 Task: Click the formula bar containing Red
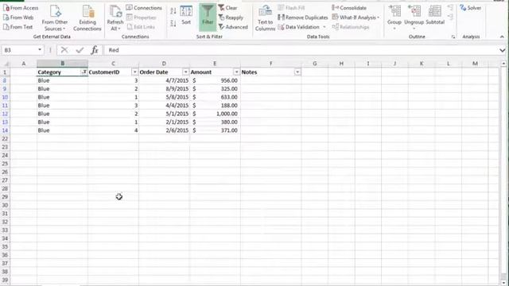(301, 50)
